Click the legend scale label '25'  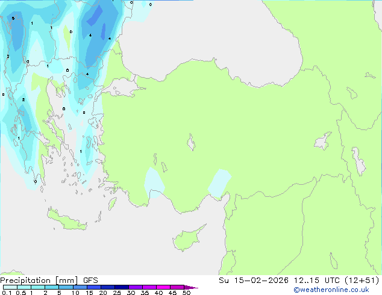117,293
